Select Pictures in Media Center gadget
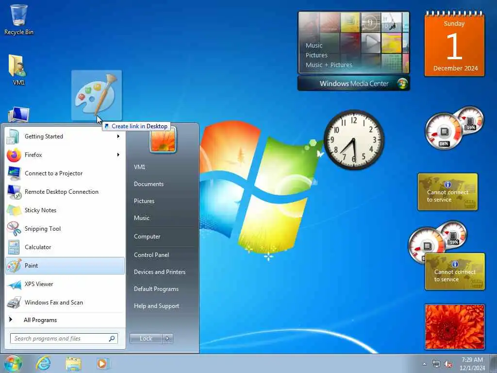Screen dimensions: 497x373 [x=316, y=55]
